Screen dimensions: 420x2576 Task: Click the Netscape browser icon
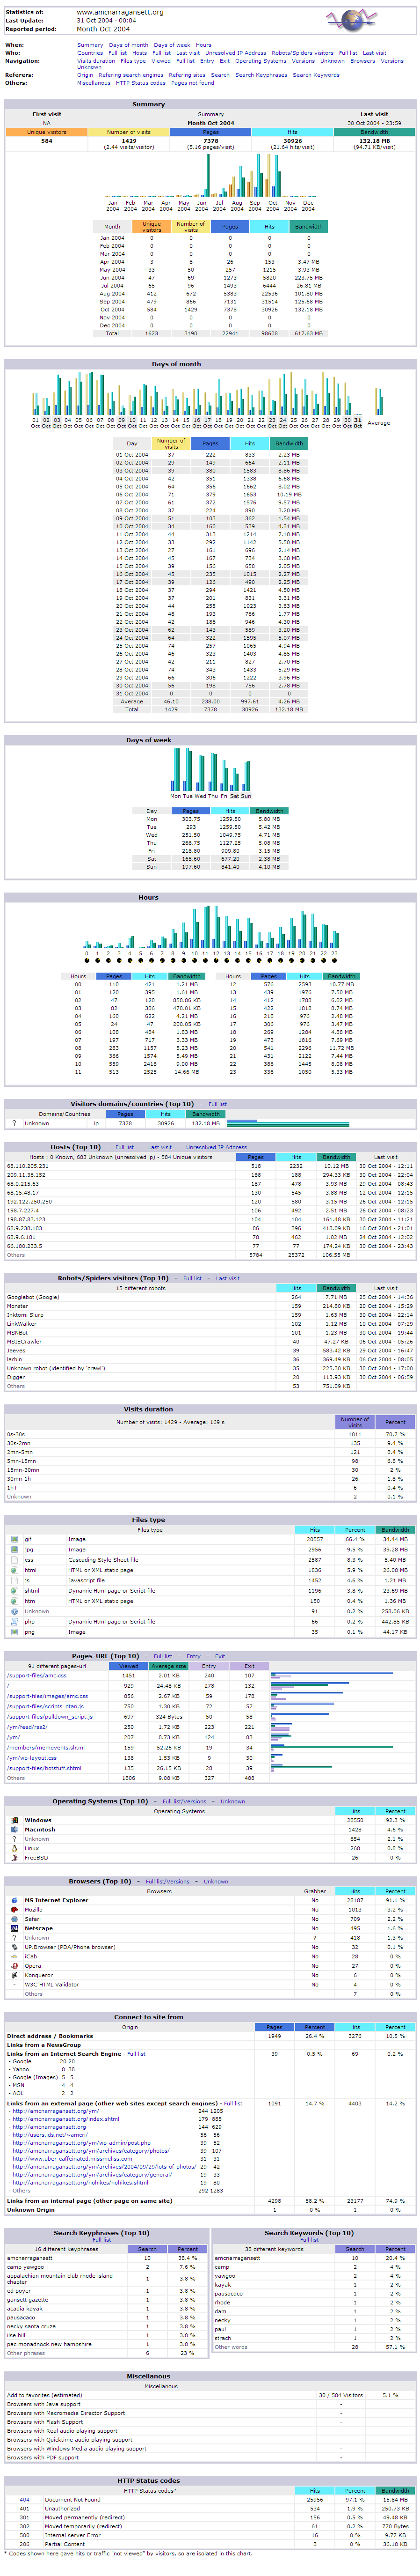coord(14,1928)
